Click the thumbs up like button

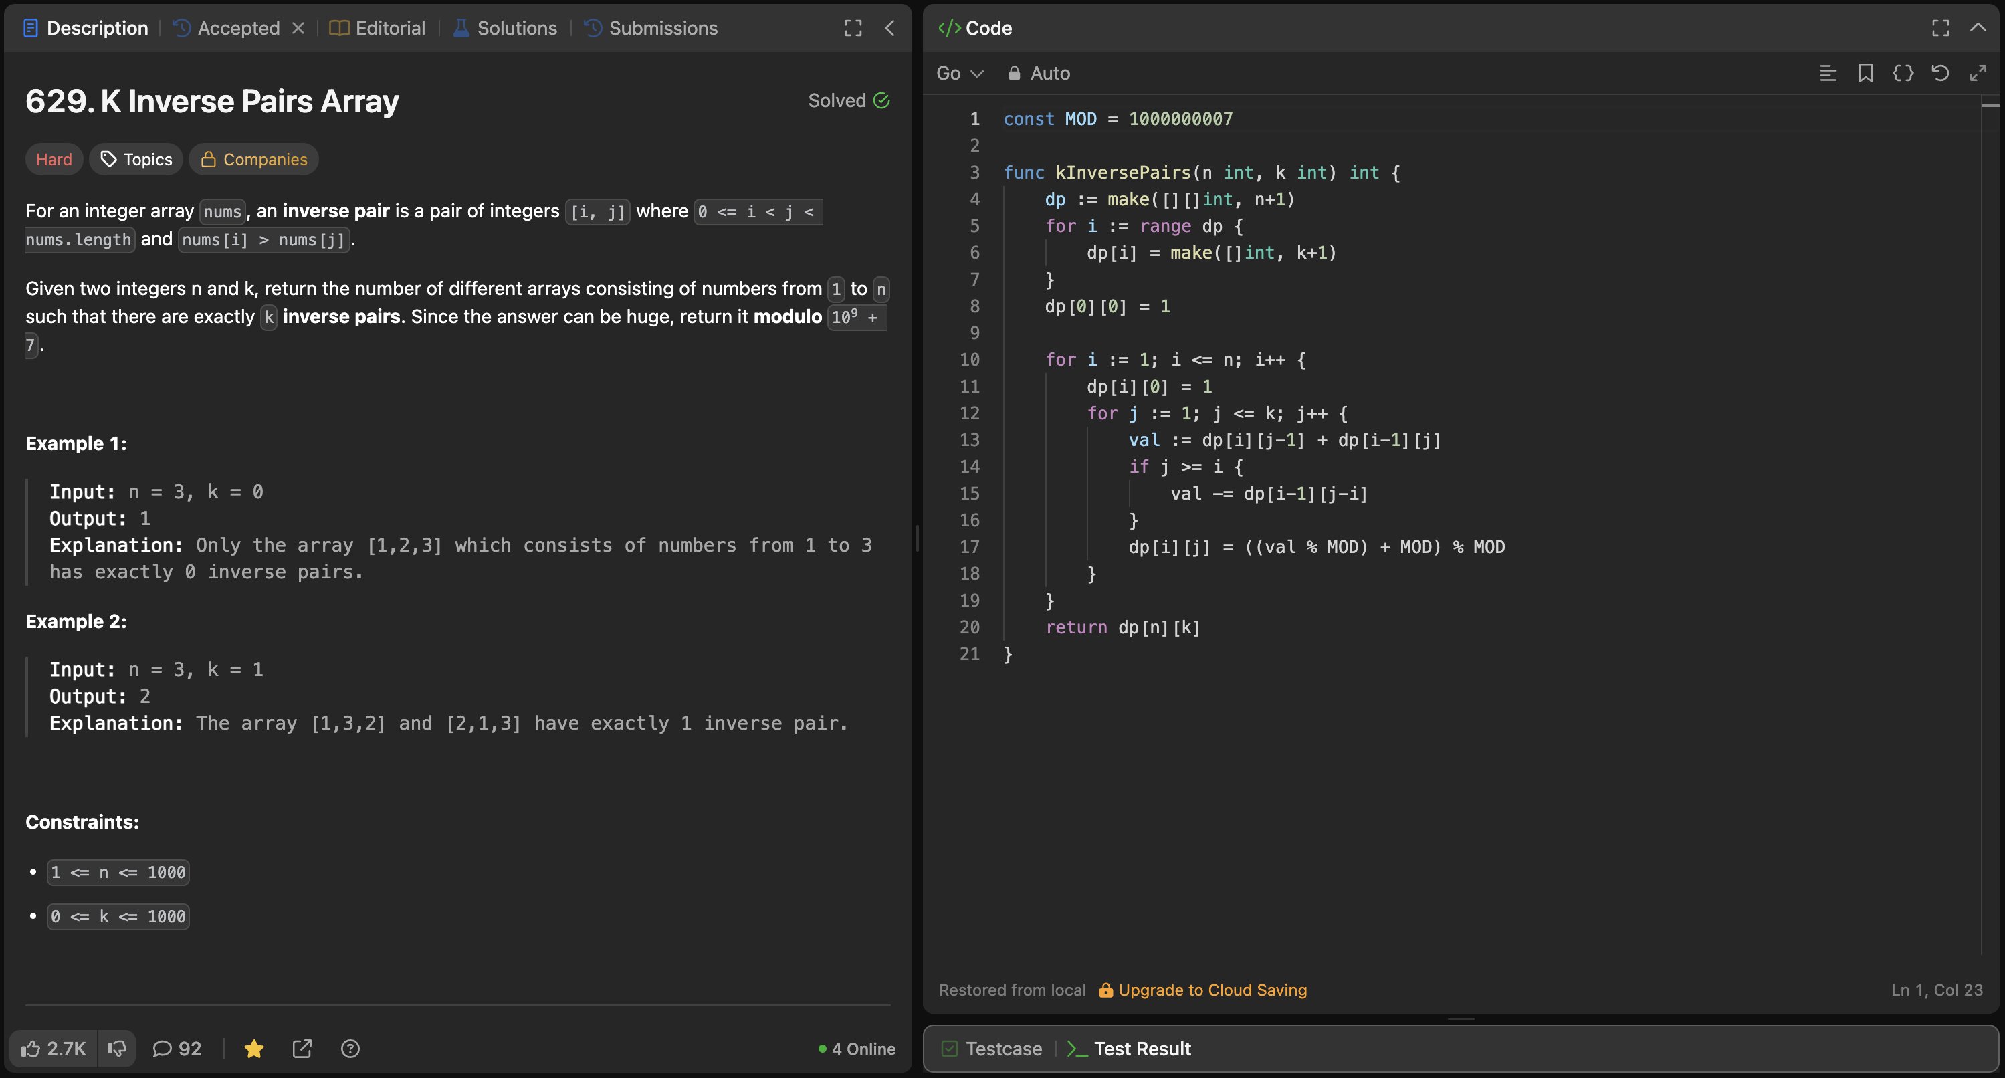(53, 1049)
